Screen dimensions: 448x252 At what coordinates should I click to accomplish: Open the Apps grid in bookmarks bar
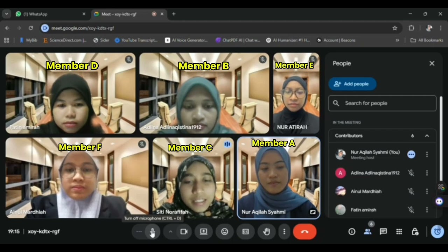[x=6, y=40]
